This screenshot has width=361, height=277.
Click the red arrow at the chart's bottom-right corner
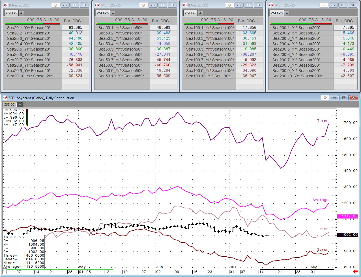[x=355, y=272]
